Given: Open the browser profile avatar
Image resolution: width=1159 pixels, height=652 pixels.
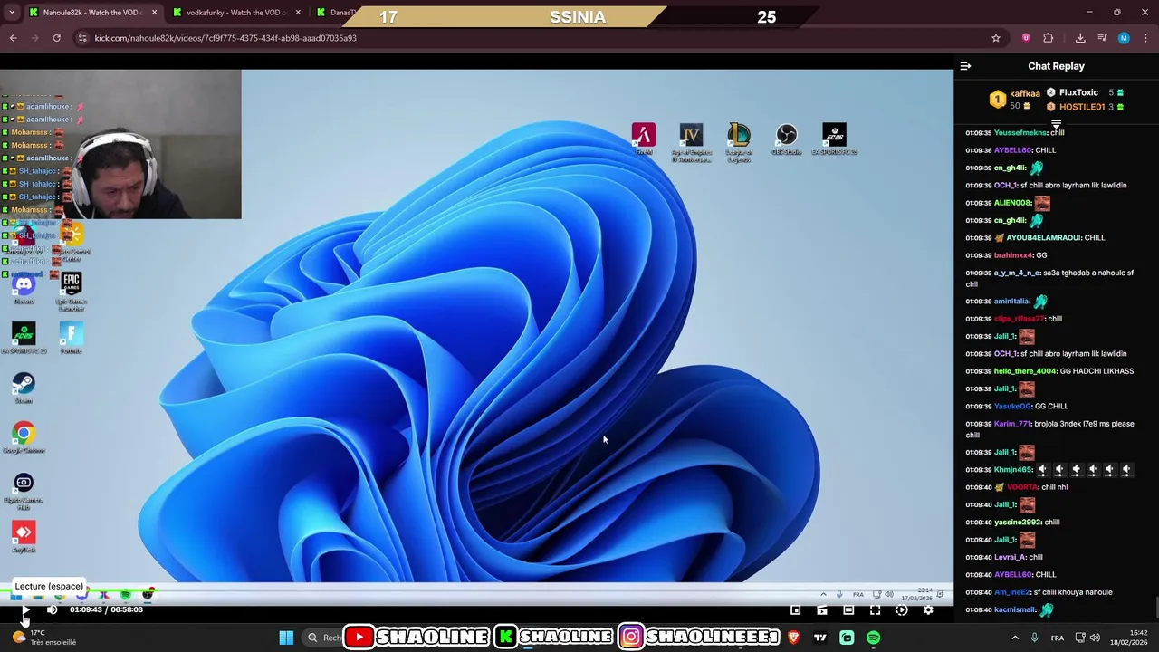Looking at the screenshot, I should click(x=1124, y=38).
